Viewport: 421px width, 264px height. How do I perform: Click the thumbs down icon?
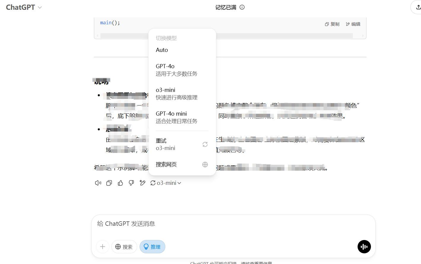point(131,183)
